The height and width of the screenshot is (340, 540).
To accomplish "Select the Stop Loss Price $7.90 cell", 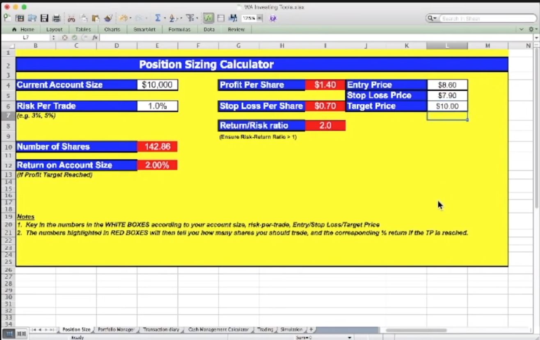I will pyautogui.click(x=447, y=96).
